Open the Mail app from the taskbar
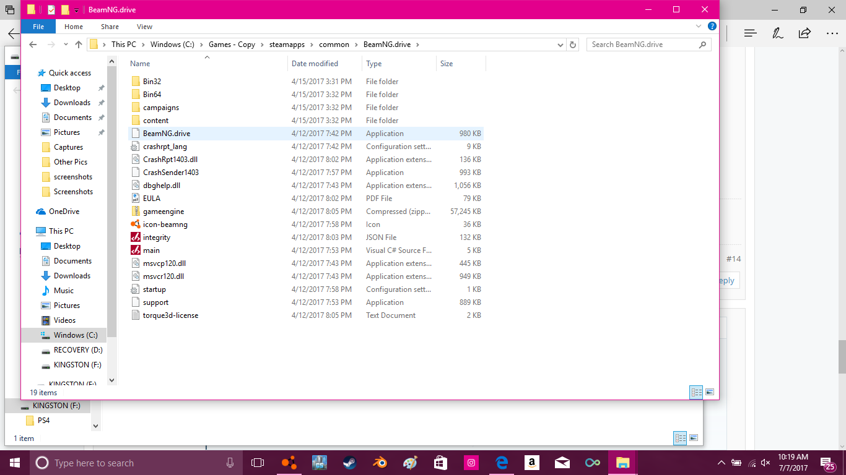The width and height of the screenshot is (846, 475). pos(562,463)
